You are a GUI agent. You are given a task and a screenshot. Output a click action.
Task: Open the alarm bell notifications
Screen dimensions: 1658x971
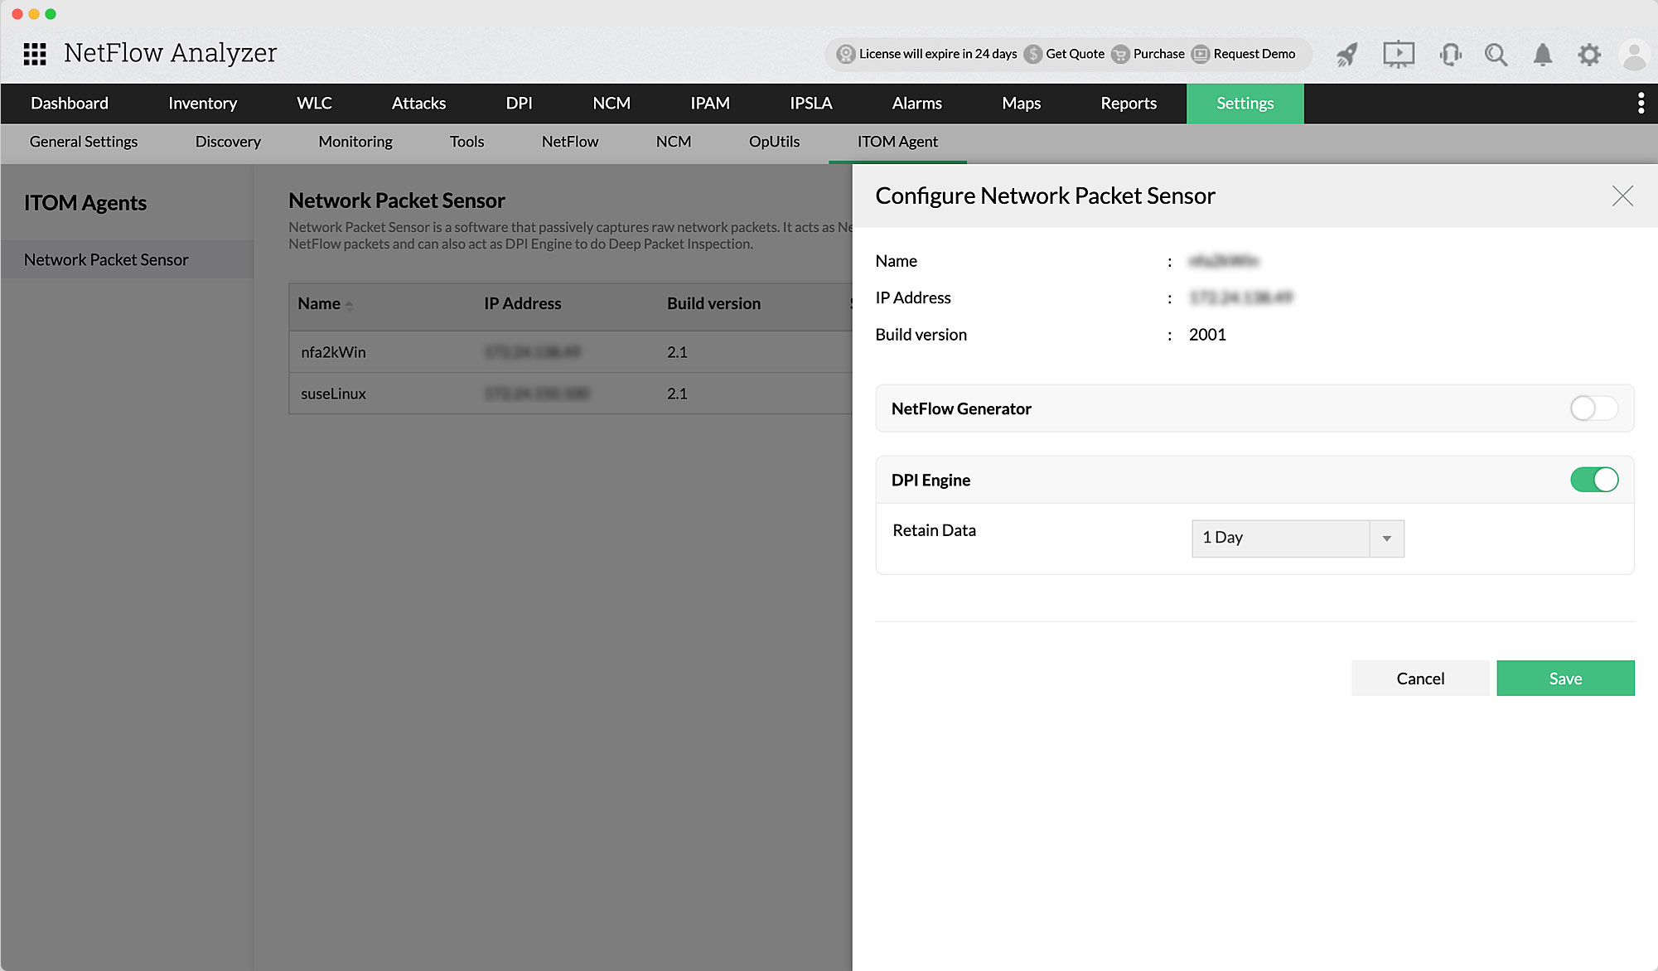click(x=1542, y=55)
